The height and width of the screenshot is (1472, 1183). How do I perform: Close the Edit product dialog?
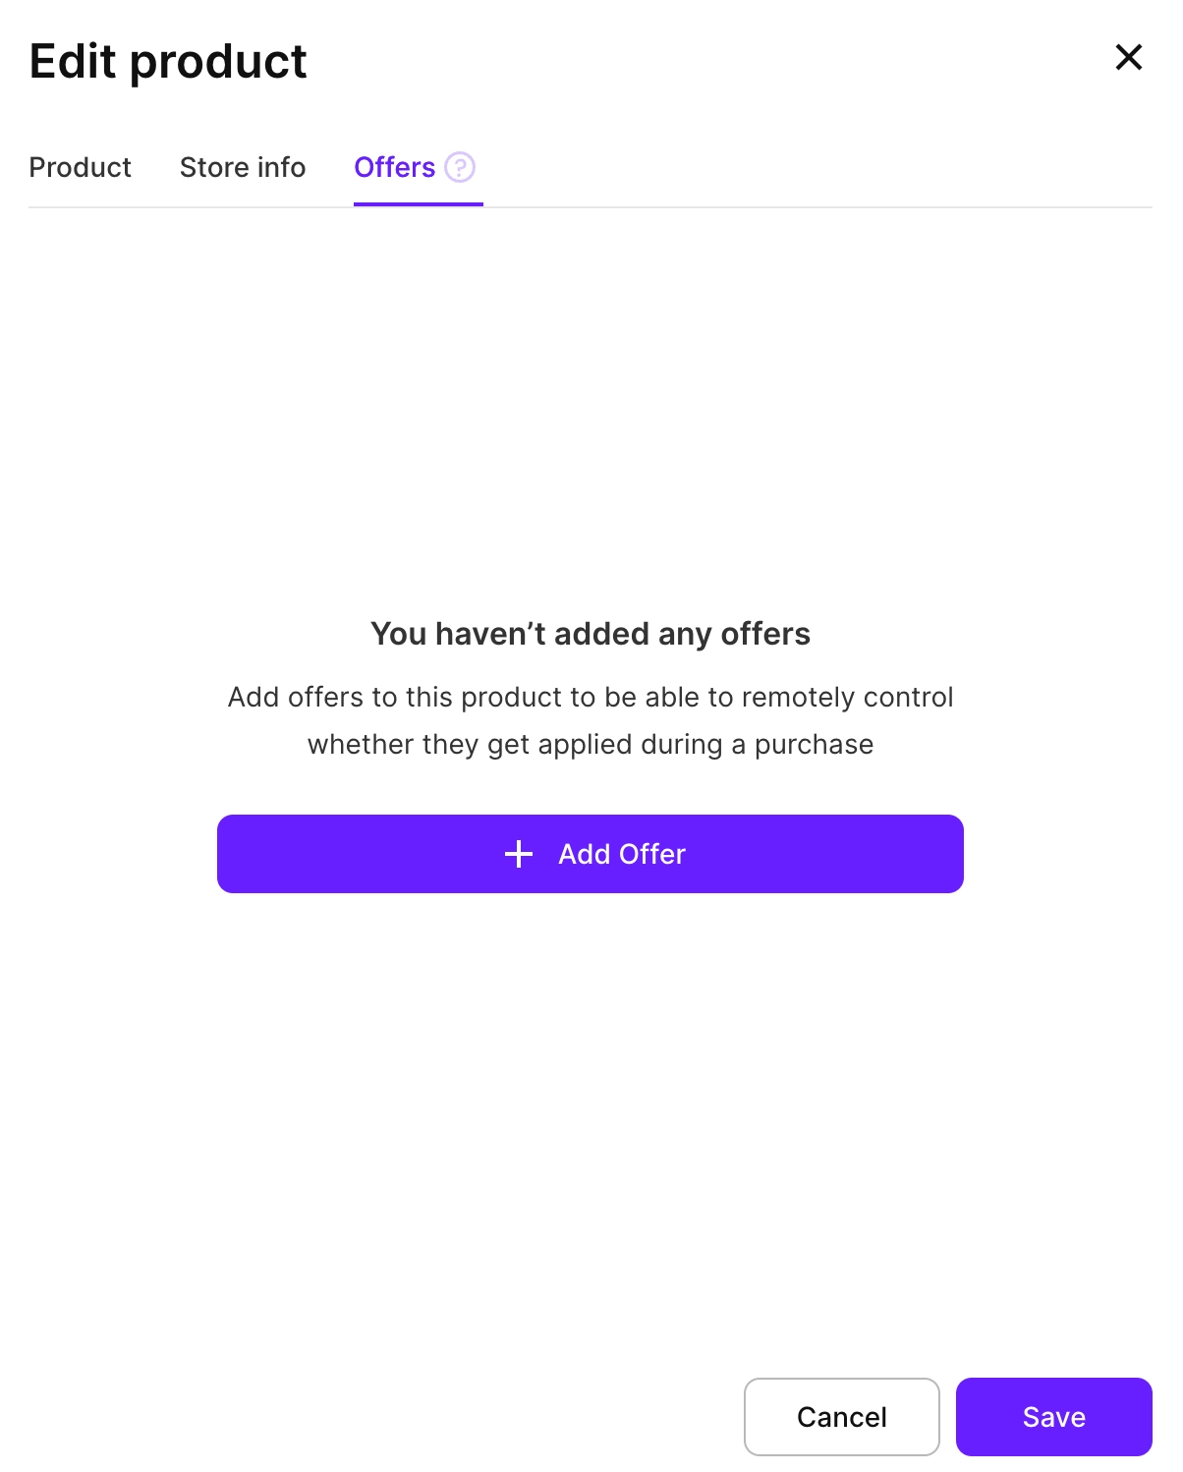coord(1129,57)
